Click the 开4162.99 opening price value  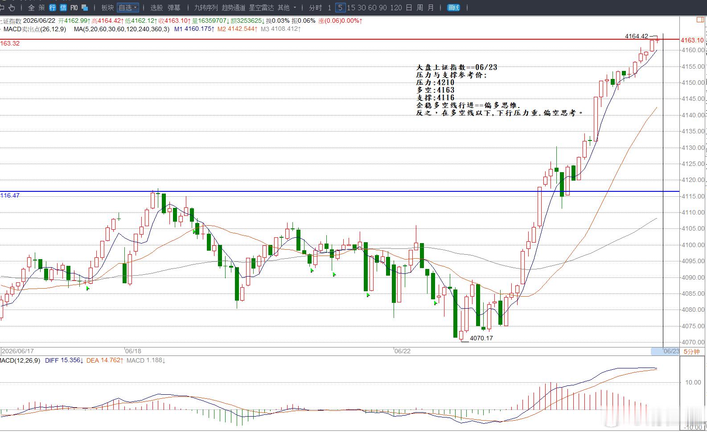click(74, 21)
